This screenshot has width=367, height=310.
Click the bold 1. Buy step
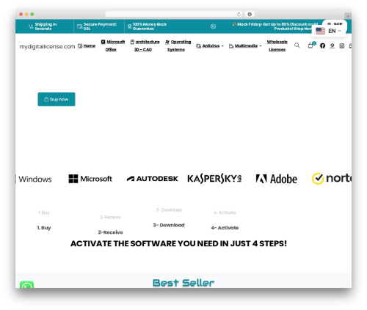[44, 228]
